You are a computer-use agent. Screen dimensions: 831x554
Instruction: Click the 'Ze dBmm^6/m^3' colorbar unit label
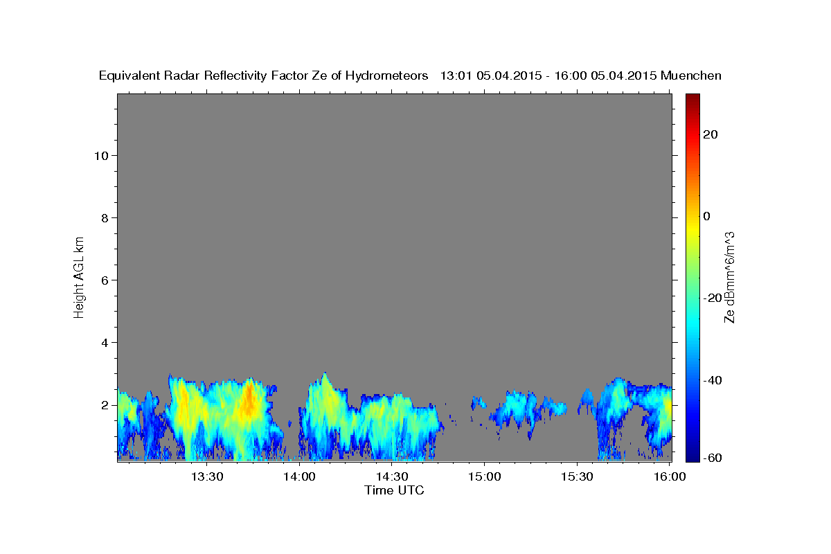(729, 277)
